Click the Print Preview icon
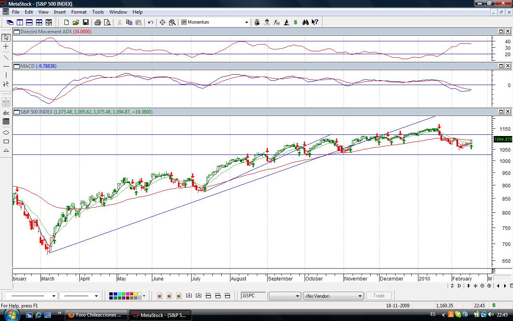The image size is (513, 321). click(107, 22)
